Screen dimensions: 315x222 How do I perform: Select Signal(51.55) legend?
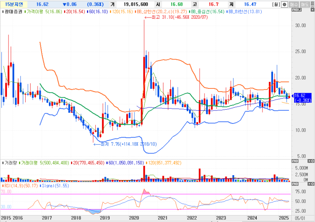55,186
